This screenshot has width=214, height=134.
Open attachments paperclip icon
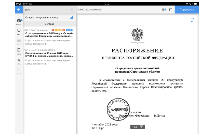pyautogui.click(x=163, y=9)
